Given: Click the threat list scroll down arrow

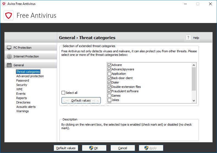Looking at the screenshot, I should (x=194, y=101).
